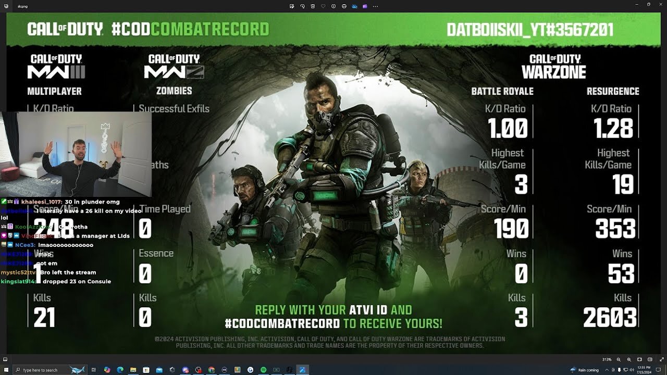Click the Resurgence Kills 2603 value
Image resolution: width=667 pixels, height=375 pixels.
point(610,318)
